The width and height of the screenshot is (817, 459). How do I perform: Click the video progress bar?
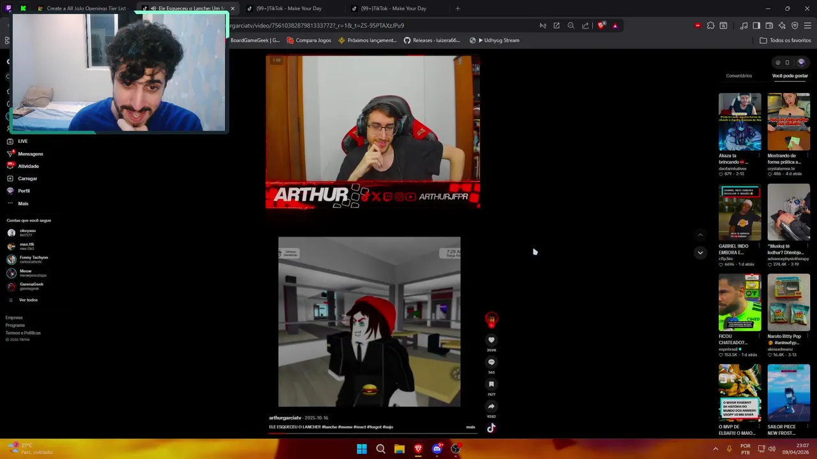[x=371, y=433]
